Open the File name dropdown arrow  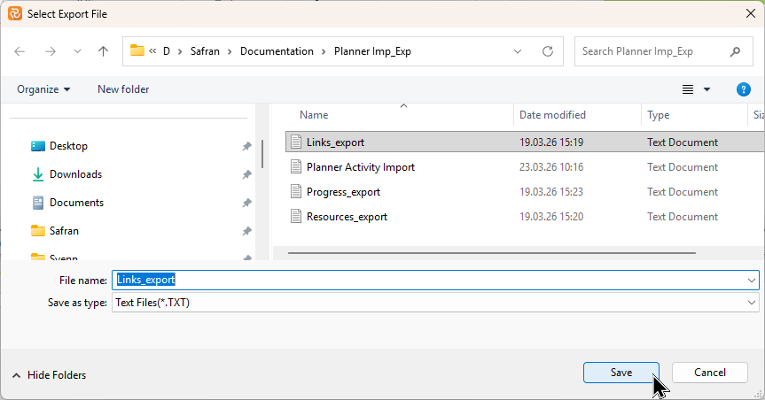coord(752,281)
